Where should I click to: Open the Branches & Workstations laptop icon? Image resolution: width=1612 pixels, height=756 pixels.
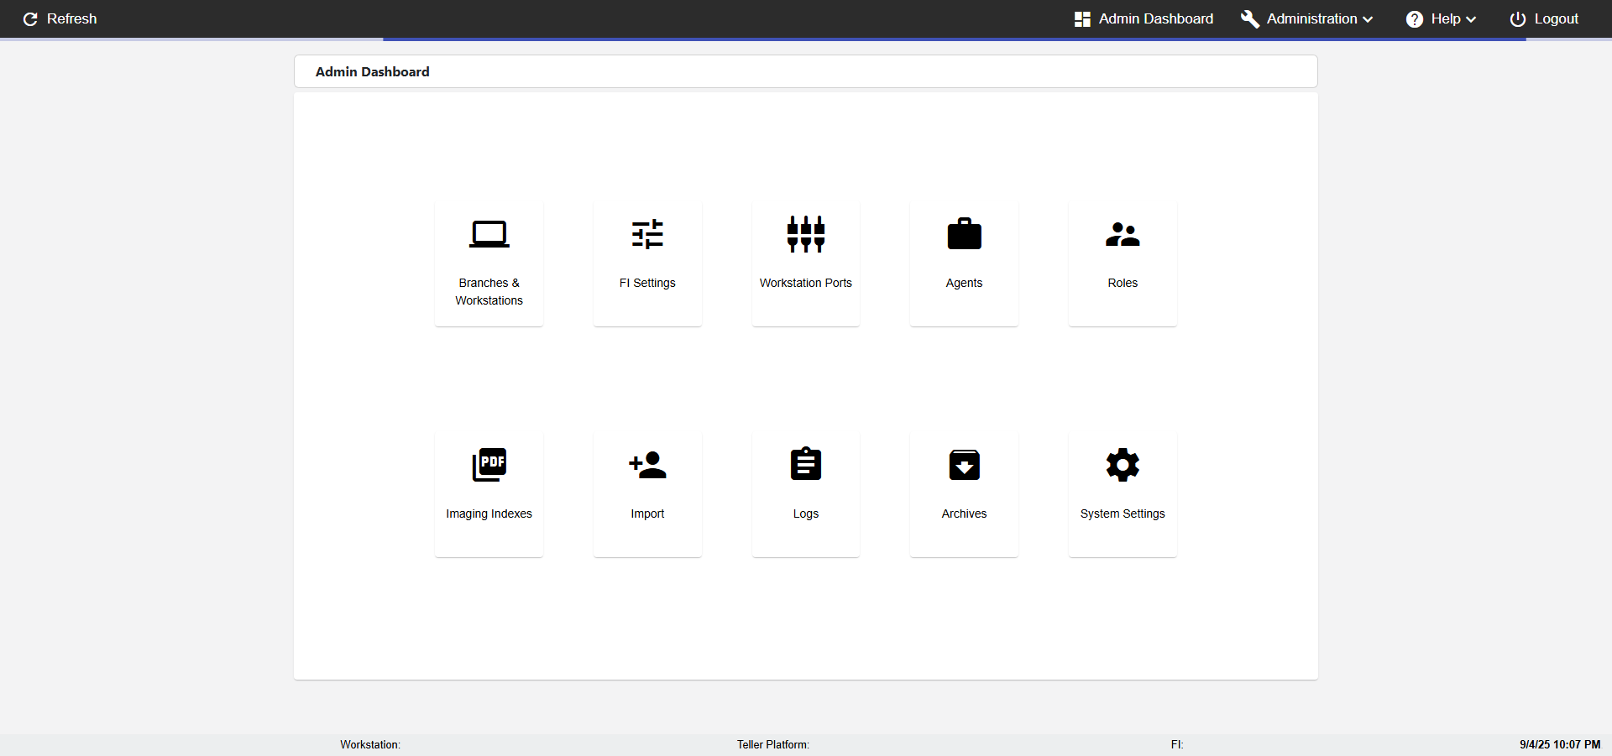click(489, 234)
